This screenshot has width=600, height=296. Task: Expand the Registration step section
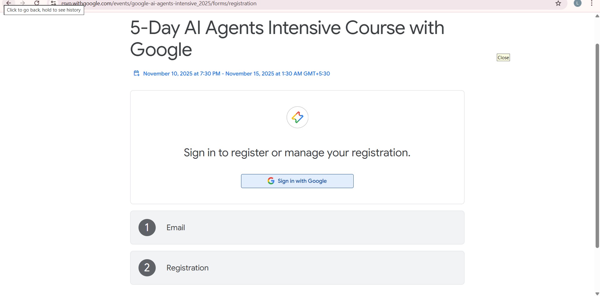(x=297, y=267)
